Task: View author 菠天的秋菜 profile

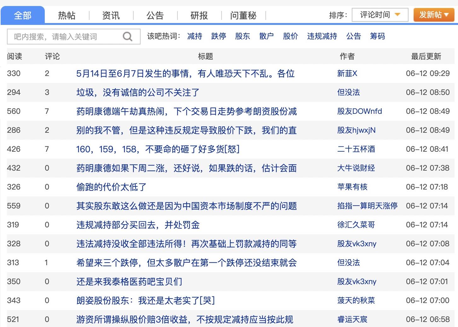Action: (x=356, y=301)
